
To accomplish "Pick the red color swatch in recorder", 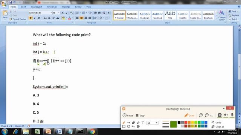I will click(186, 122).
